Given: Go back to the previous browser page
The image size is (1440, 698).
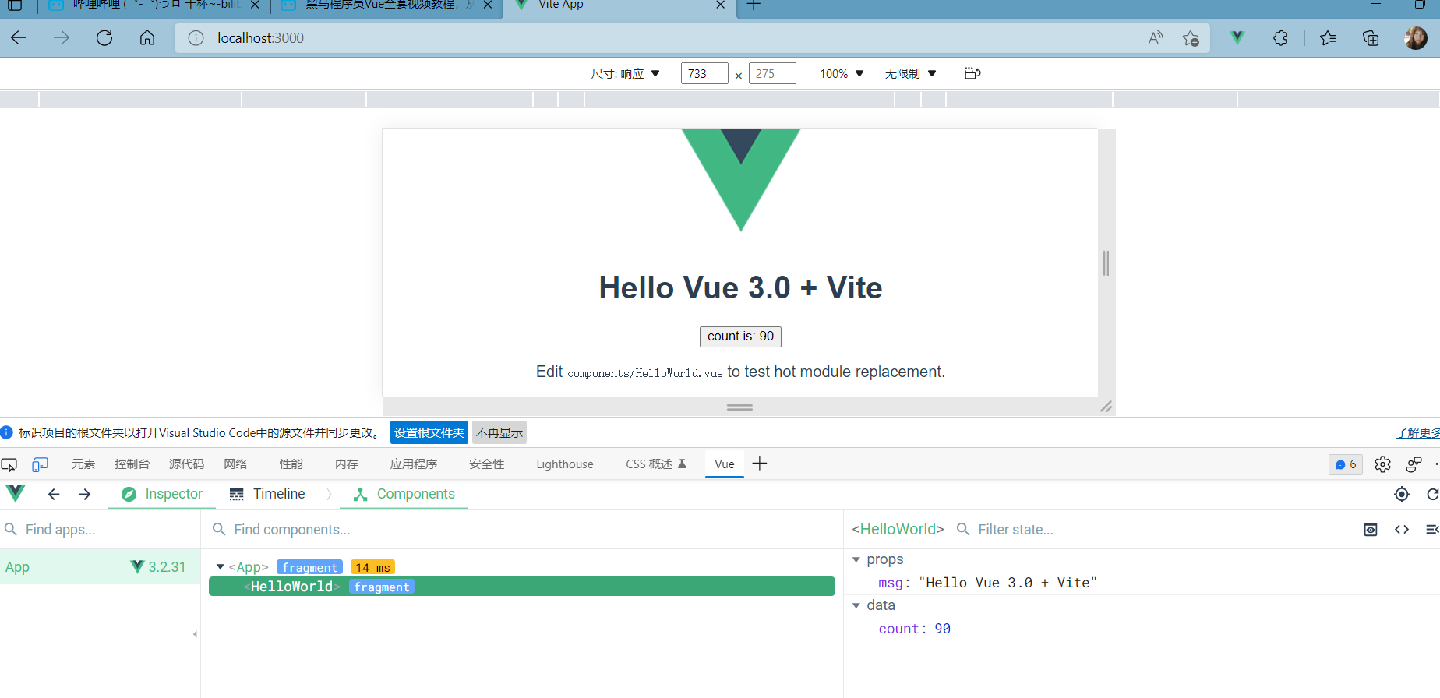Looking at the screenshot, I should (19, 37).
